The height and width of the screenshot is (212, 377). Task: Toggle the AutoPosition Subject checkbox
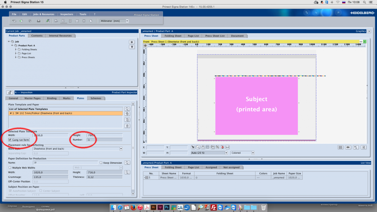pos(10,191)
